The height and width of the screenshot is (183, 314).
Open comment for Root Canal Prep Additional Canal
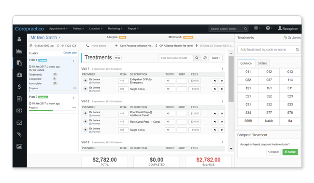click(x=215, y=114)
